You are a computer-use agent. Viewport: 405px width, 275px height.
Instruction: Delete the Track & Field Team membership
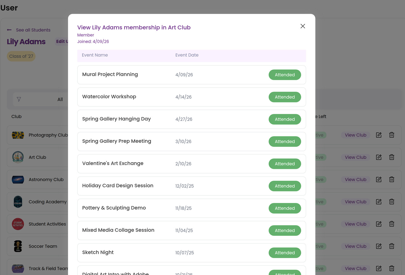pos(392,268)
